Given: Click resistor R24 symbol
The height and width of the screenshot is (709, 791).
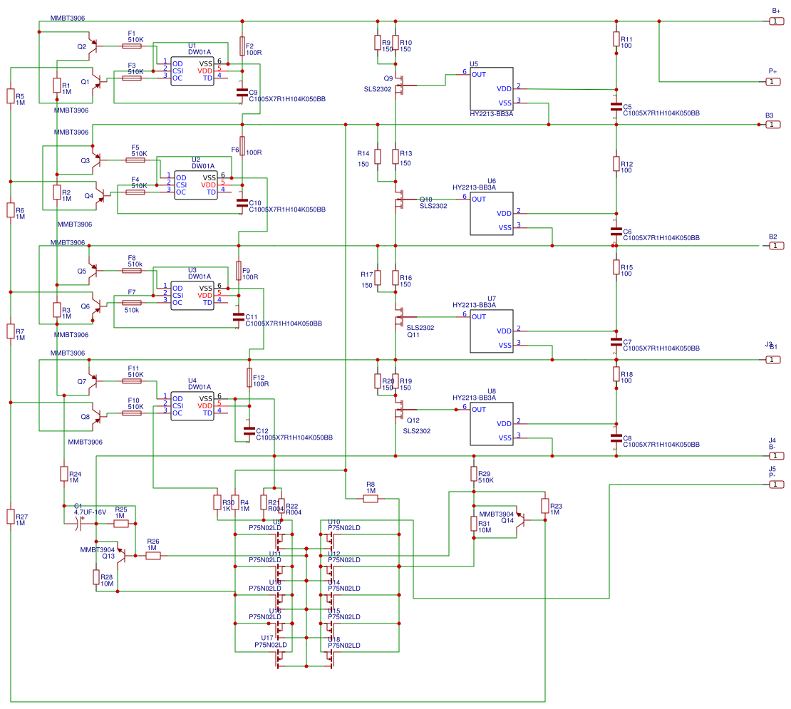Looking at the screenshot, I should pyautogui.click(x=64, y=474).
